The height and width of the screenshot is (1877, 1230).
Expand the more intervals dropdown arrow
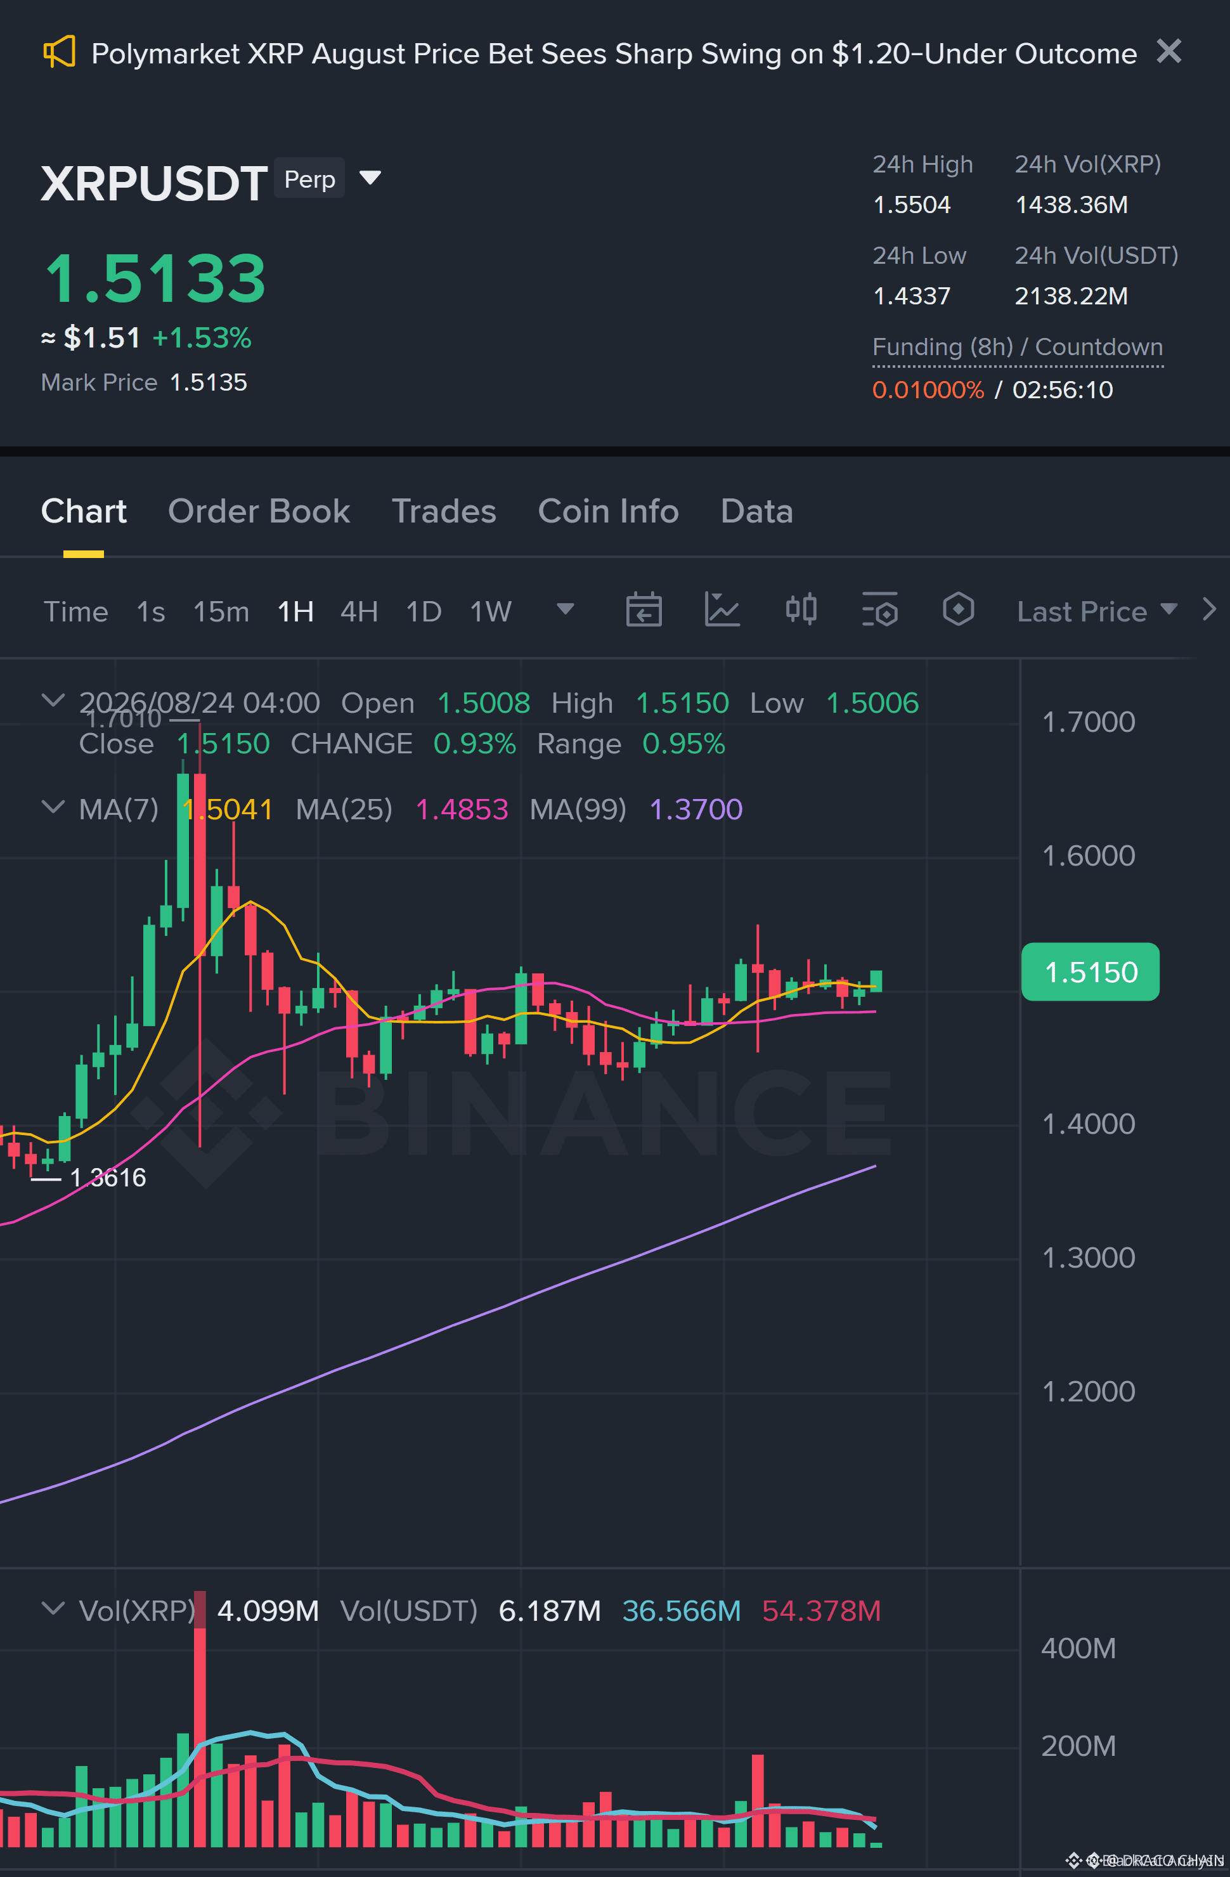(x=564, y=609)
